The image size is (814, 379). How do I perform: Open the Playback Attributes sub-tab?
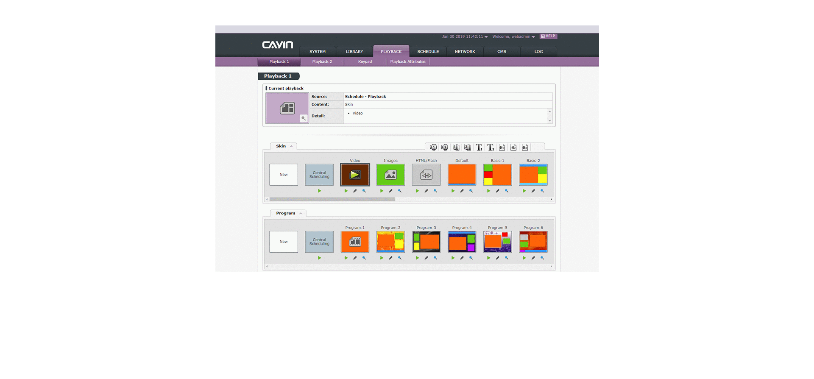[x=408, y=61]
